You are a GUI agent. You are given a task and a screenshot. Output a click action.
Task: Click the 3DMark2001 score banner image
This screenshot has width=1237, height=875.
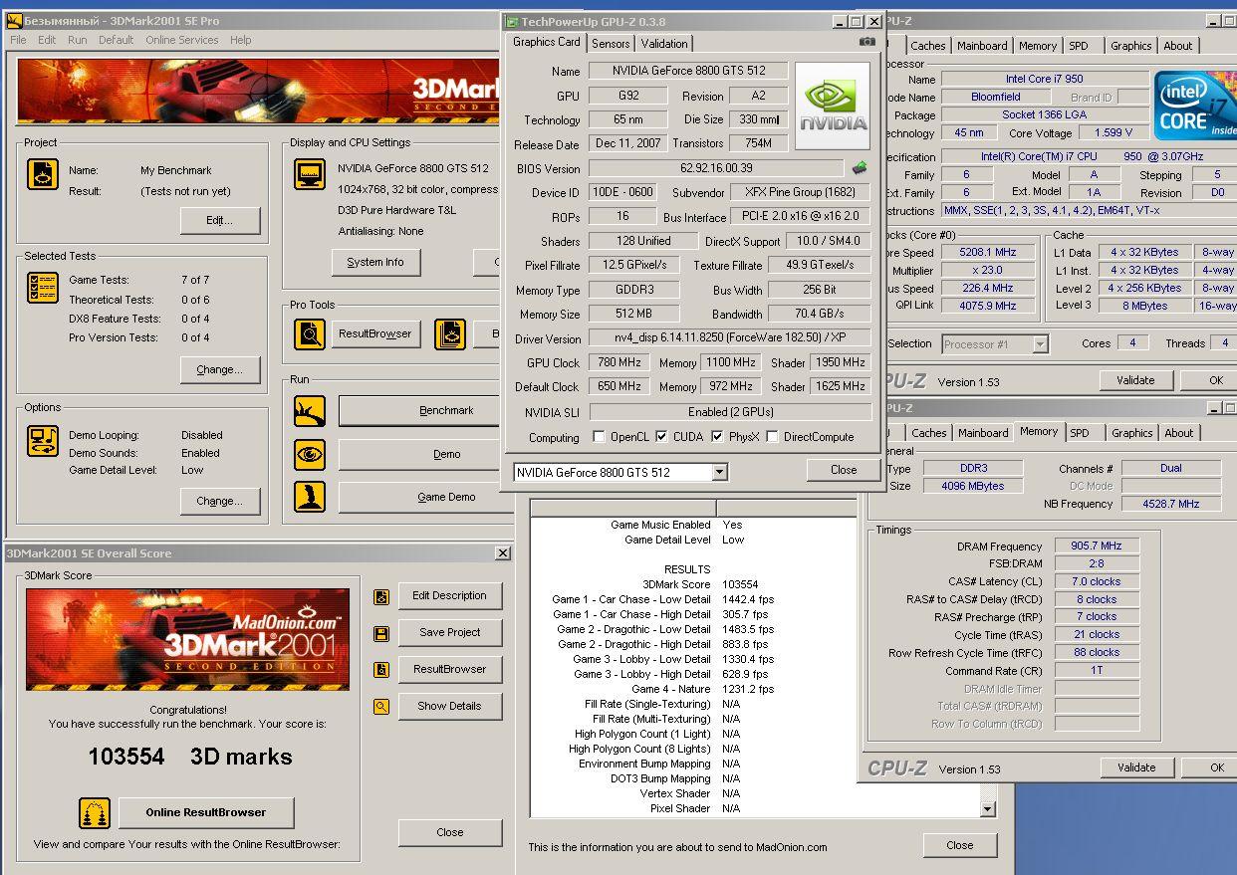coord(188,640)
